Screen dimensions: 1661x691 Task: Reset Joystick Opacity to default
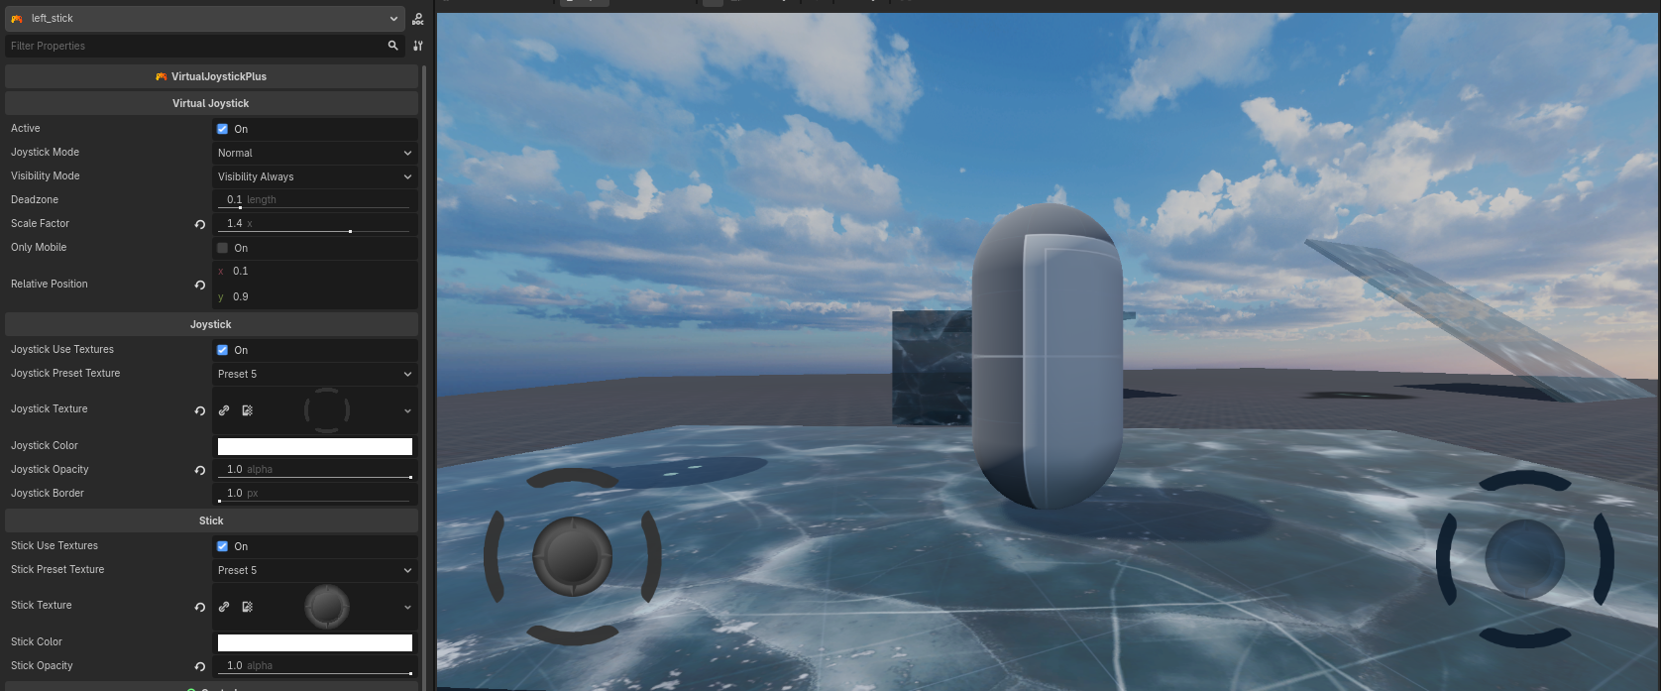(200, 470)
